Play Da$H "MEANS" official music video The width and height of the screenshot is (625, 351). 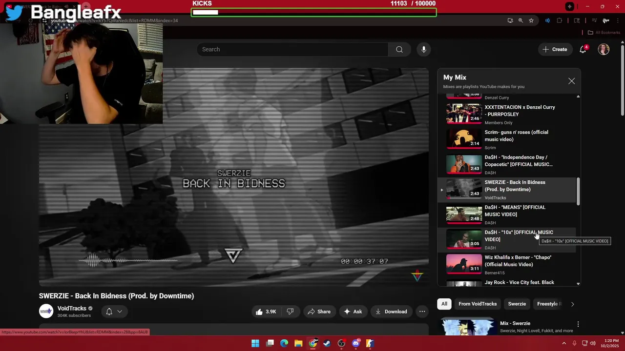[508, 214]
